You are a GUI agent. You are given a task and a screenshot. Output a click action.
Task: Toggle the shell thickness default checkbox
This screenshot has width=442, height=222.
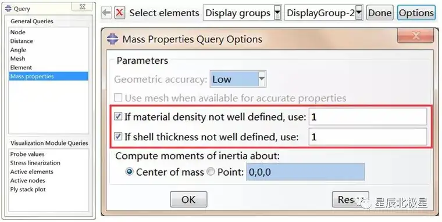[118, 137]
